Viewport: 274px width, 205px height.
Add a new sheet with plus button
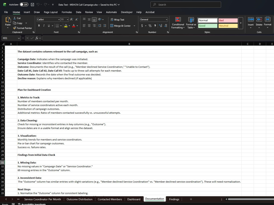click(x=191, y=199)
